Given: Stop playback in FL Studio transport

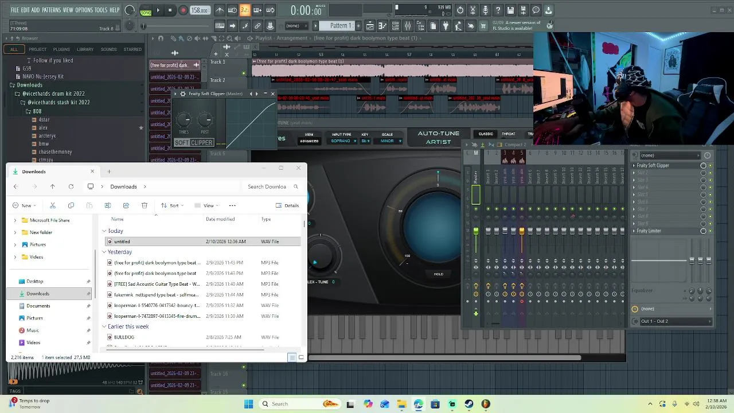Looking at the screenshot, I should [x=170, y=10].
